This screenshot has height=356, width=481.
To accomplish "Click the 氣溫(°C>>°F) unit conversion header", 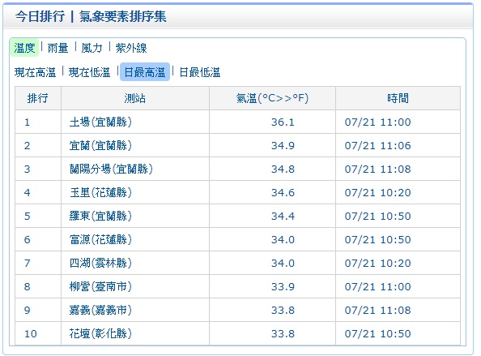I will [x=272, y=98].
